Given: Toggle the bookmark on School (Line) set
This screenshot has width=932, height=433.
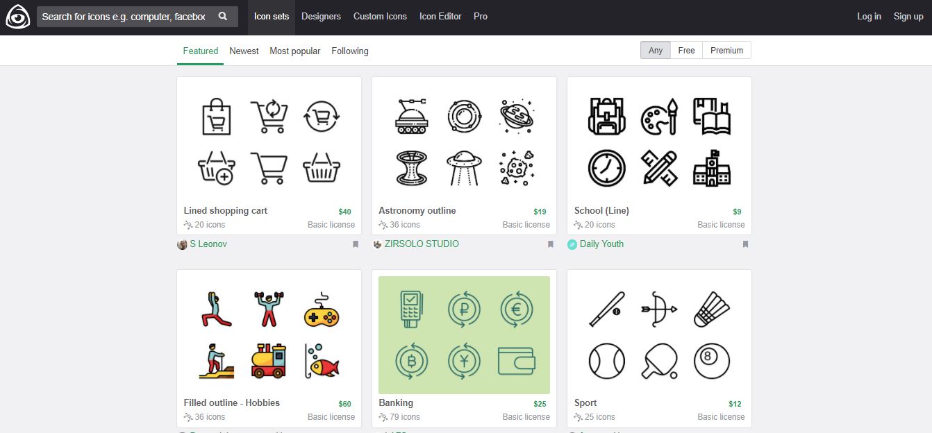Looking at the screenshot, I should tap(745, 244).
